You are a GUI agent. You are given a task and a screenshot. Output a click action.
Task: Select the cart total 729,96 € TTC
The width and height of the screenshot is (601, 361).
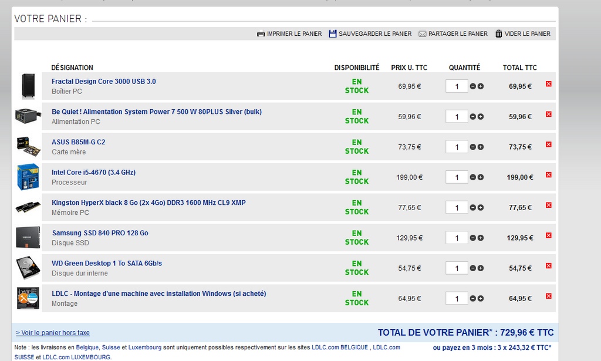click(527, 332)
